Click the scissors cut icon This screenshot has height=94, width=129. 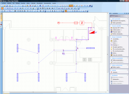coord(23,6)
